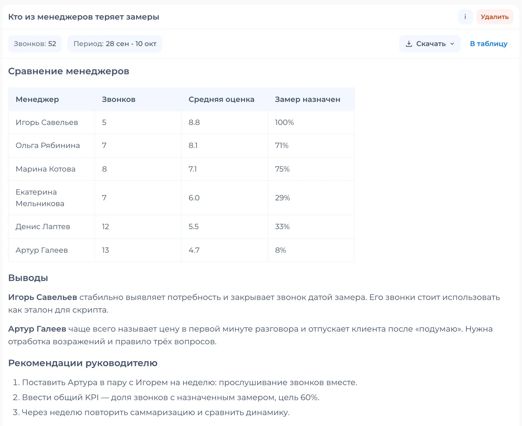This screenshot has height=426, width=522.
Task: Click the Рекомендации руководителю heading
Action: pyautogui.click(x=83, y=363)
